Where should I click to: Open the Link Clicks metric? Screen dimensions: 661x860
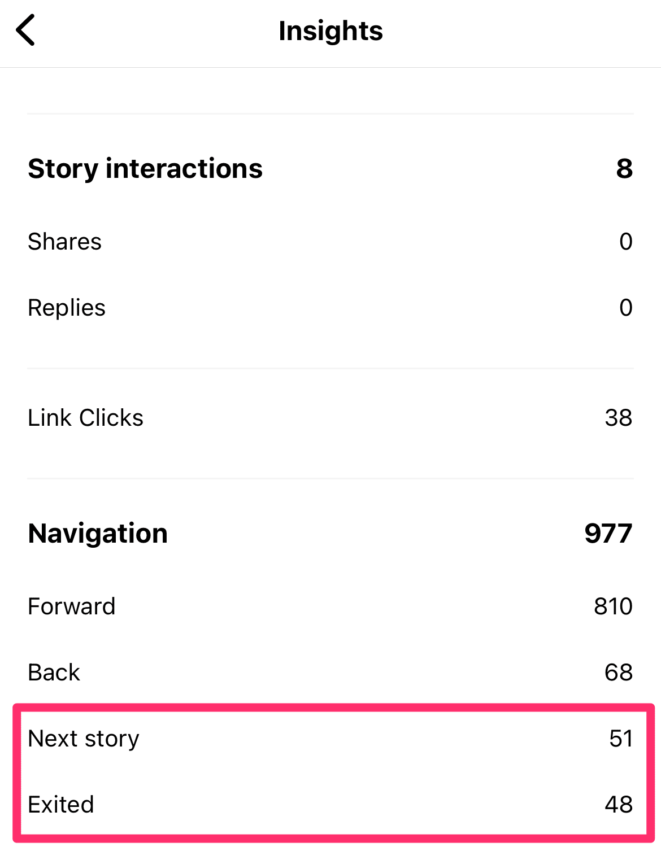tap(86, 418)
